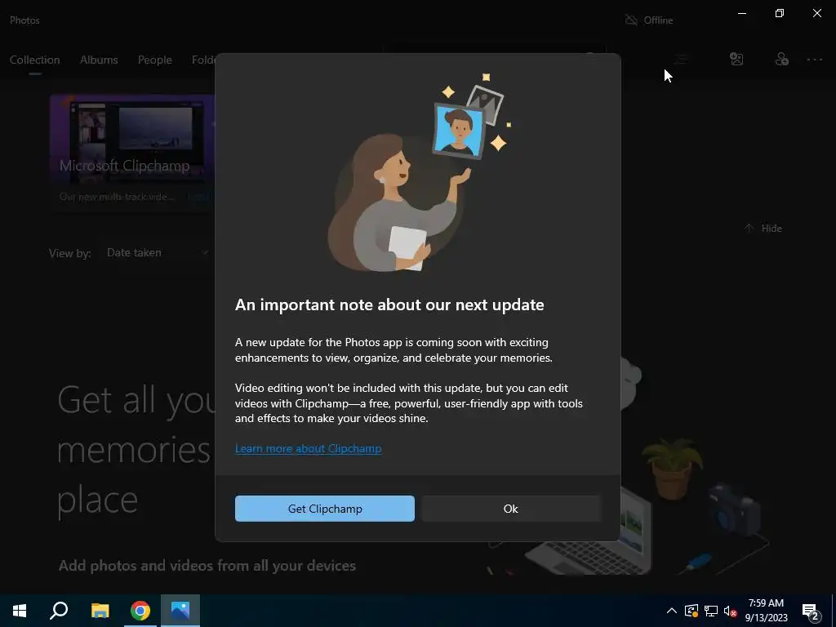Open the Microsoft Clipchamp promo card

[132, 153]
